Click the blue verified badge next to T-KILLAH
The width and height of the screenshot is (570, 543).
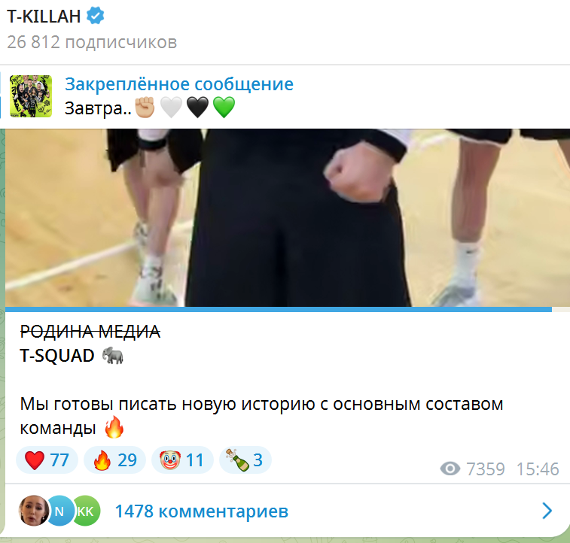[95, 16]
